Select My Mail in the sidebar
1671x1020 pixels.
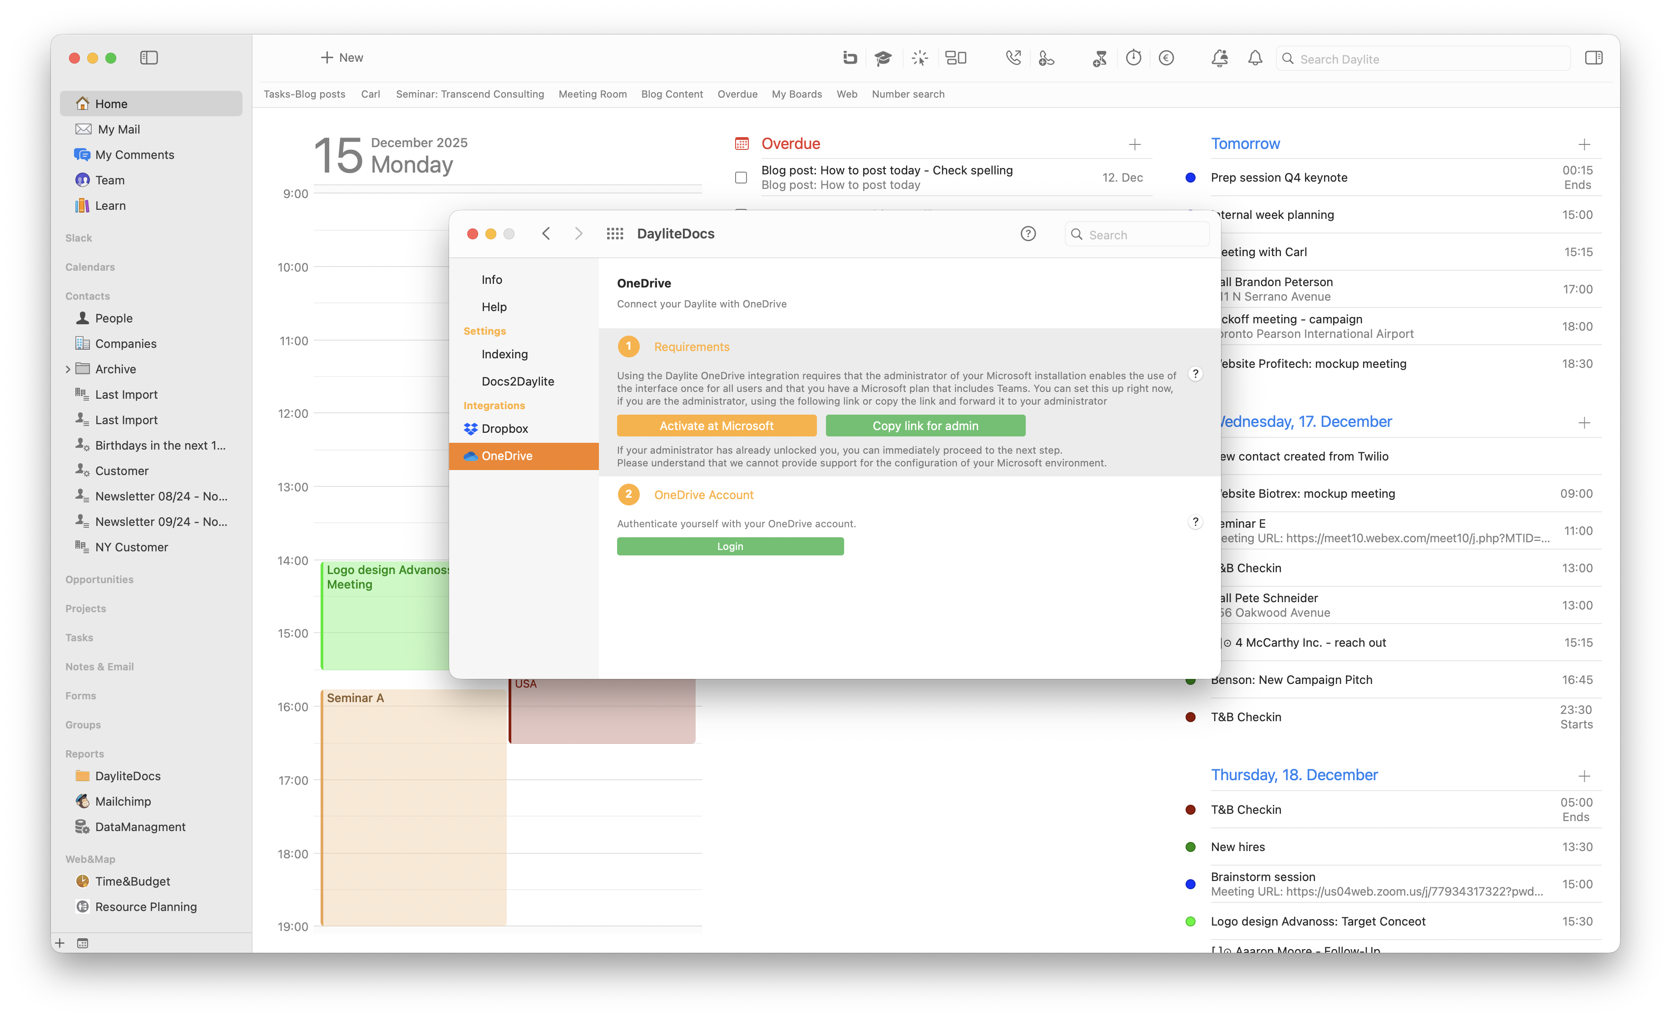pos(151,129)
